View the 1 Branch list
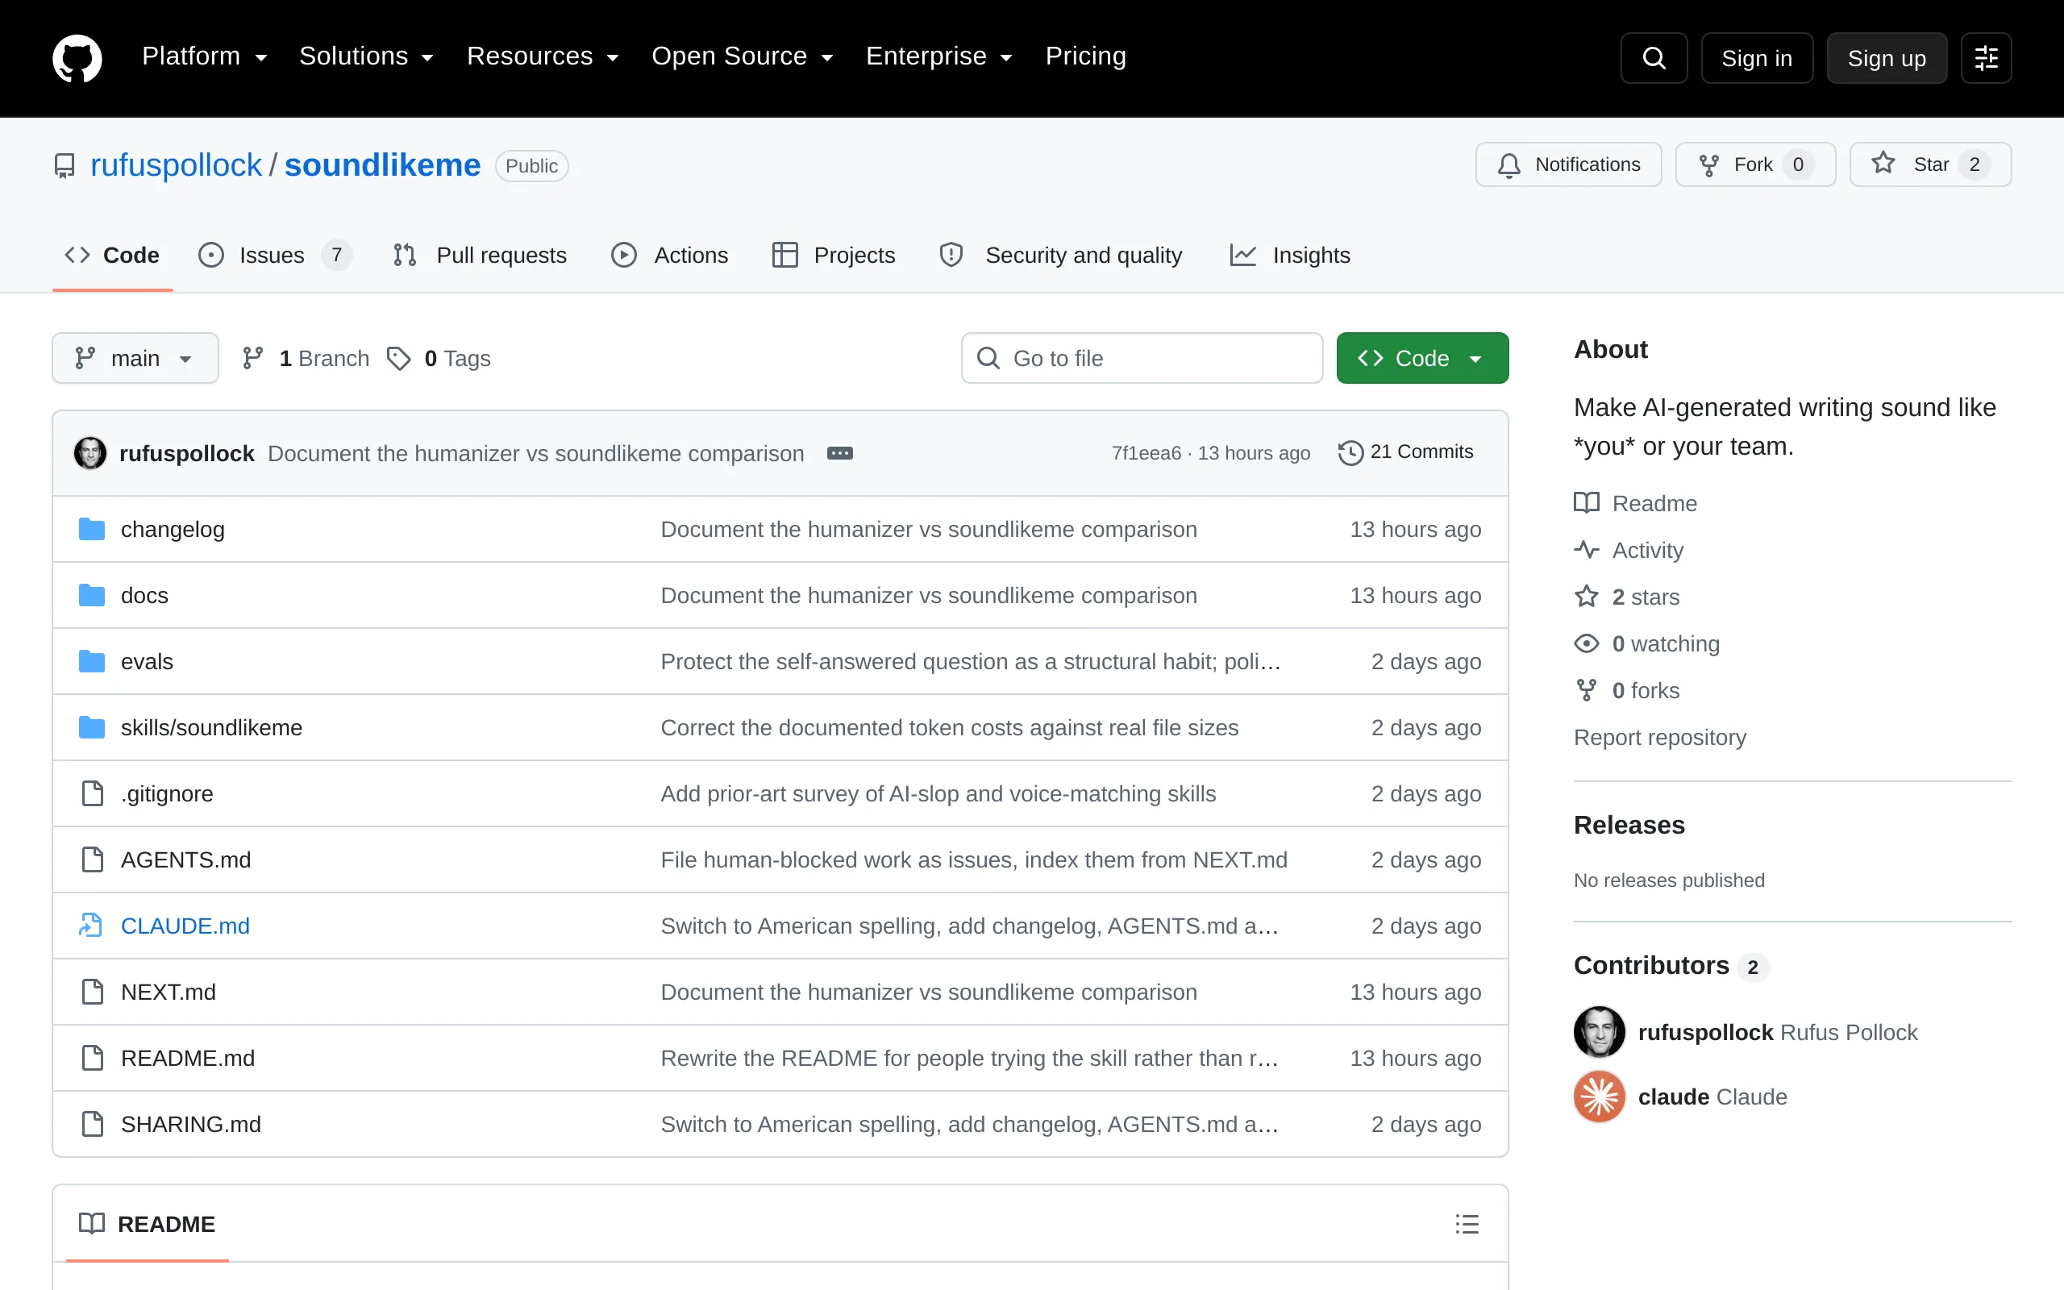The image size is (2064, 1290). pos(306,358)
